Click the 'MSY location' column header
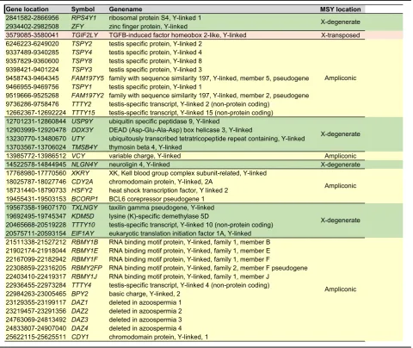 coord(341,9)
